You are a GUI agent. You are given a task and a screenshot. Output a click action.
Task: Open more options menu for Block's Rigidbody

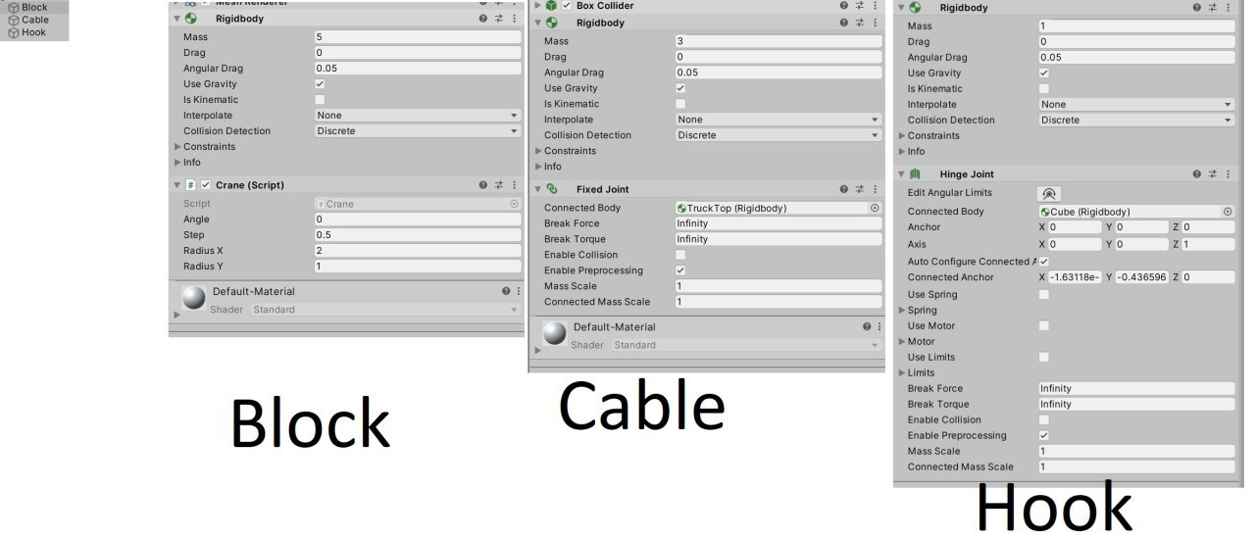[x=514, y=19]
